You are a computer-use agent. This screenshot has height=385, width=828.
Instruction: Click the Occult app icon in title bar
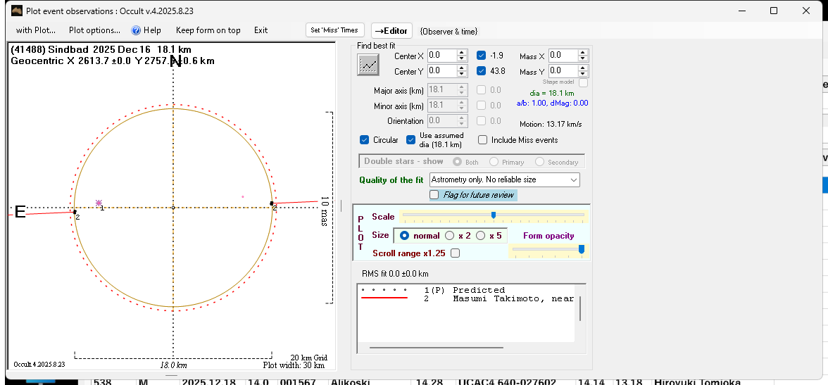coord(15,11)
